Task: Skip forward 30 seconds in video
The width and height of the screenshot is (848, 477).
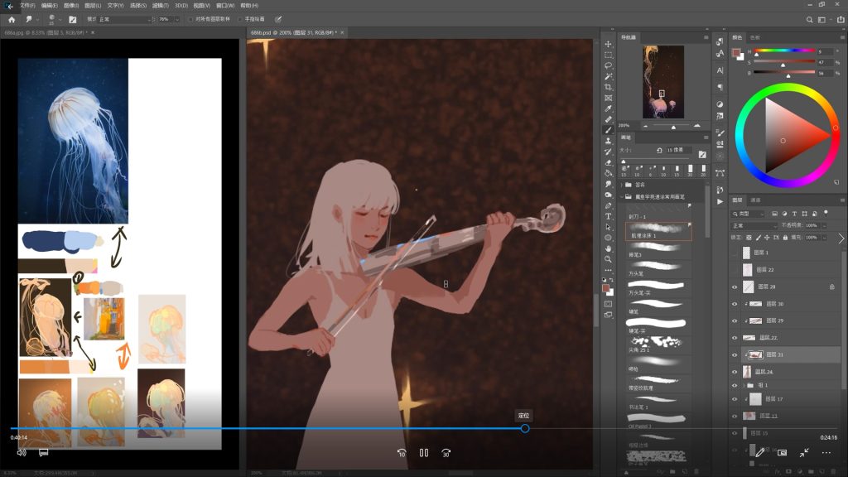Action: [x=446, y=453]
